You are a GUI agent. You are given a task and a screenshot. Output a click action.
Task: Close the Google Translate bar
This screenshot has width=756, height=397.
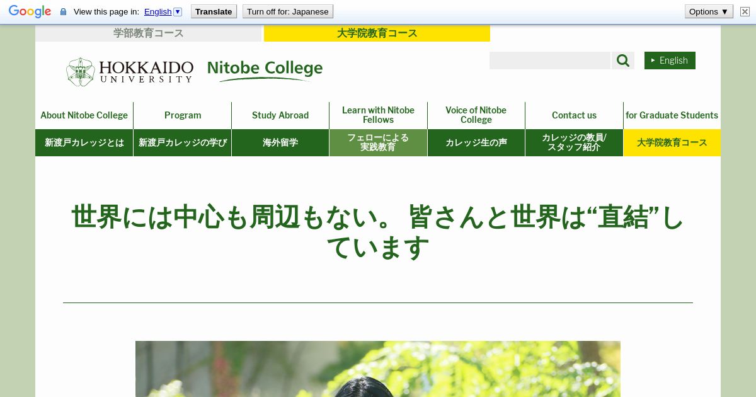[x=745, y=11]
